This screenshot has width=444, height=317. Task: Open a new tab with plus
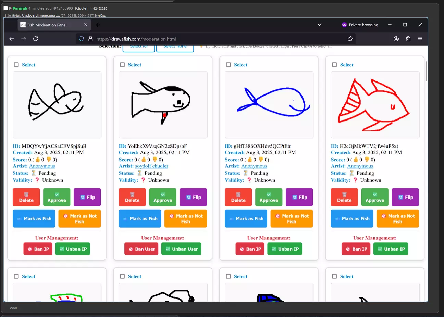tap(98, 25)
